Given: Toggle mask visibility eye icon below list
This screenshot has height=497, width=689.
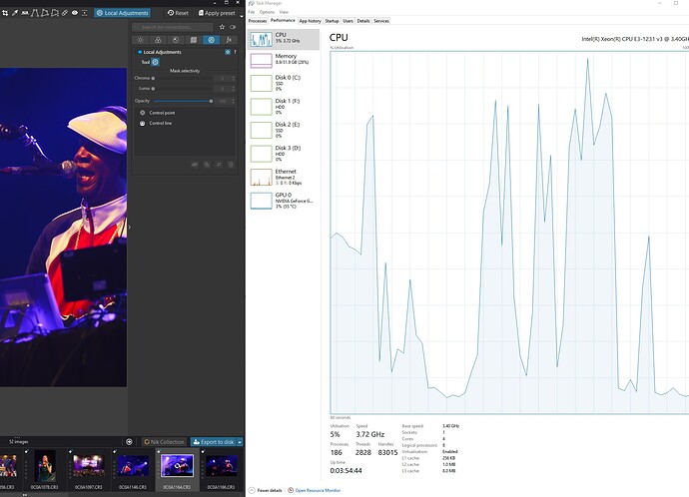Looking at the screenshot, I should [195, 165].
